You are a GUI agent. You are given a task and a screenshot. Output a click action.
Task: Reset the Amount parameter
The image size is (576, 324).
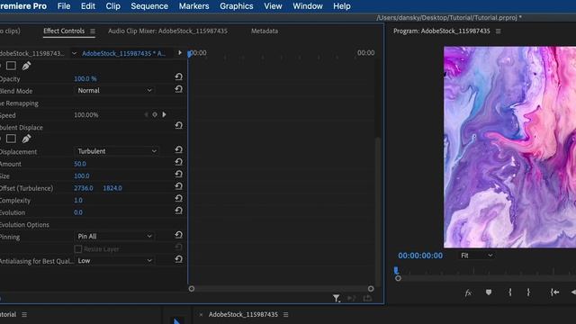[178, 162]
